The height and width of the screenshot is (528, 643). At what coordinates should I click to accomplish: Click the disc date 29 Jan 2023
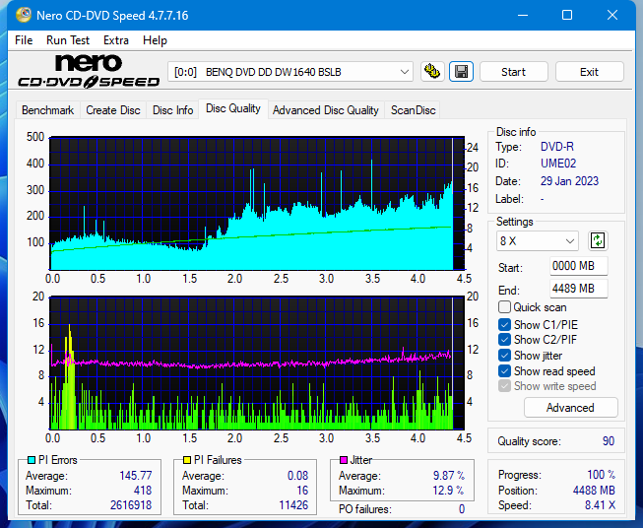pyautogui.click(x=569, y=181)
